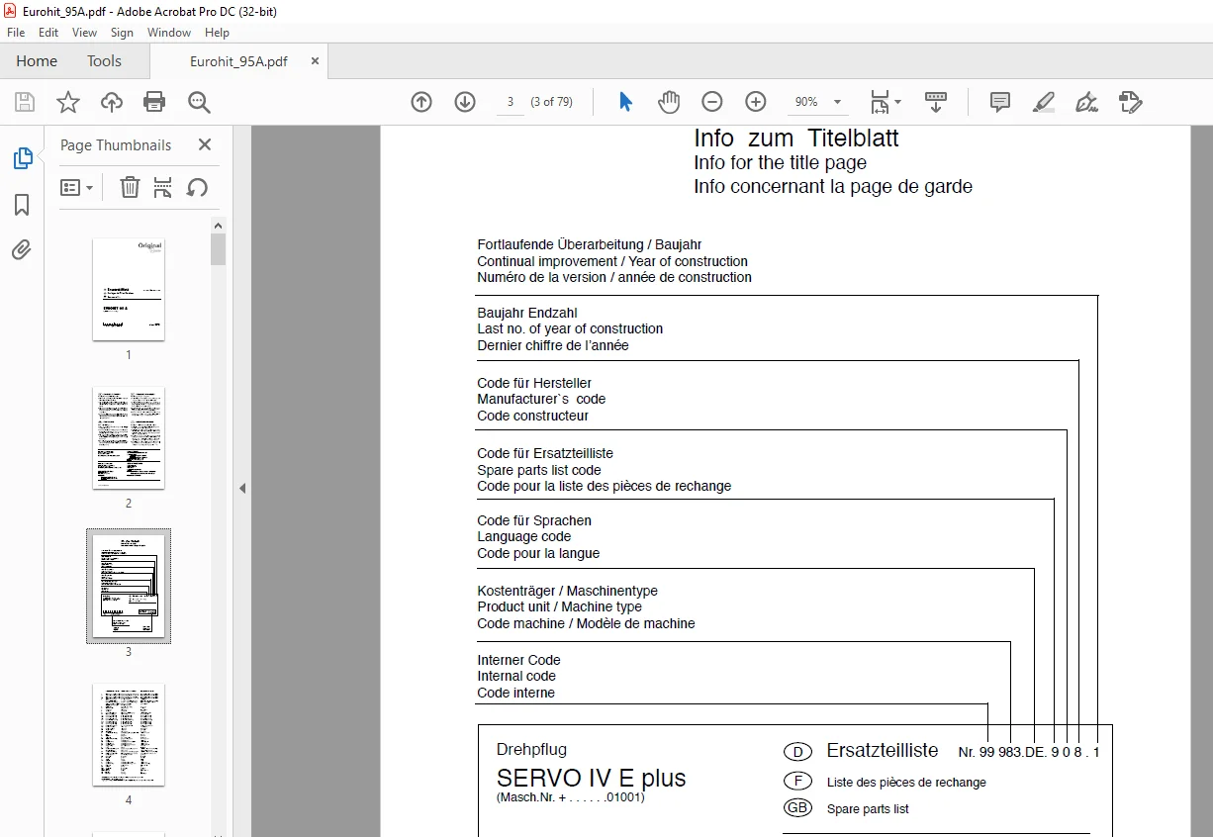Go to previous page arrow
The image size is (1213, 837).
coord(421,102)
